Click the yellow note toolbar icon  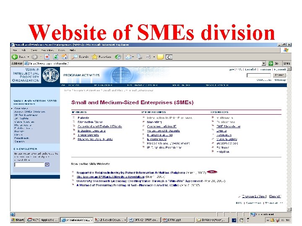tap(160, 56)
